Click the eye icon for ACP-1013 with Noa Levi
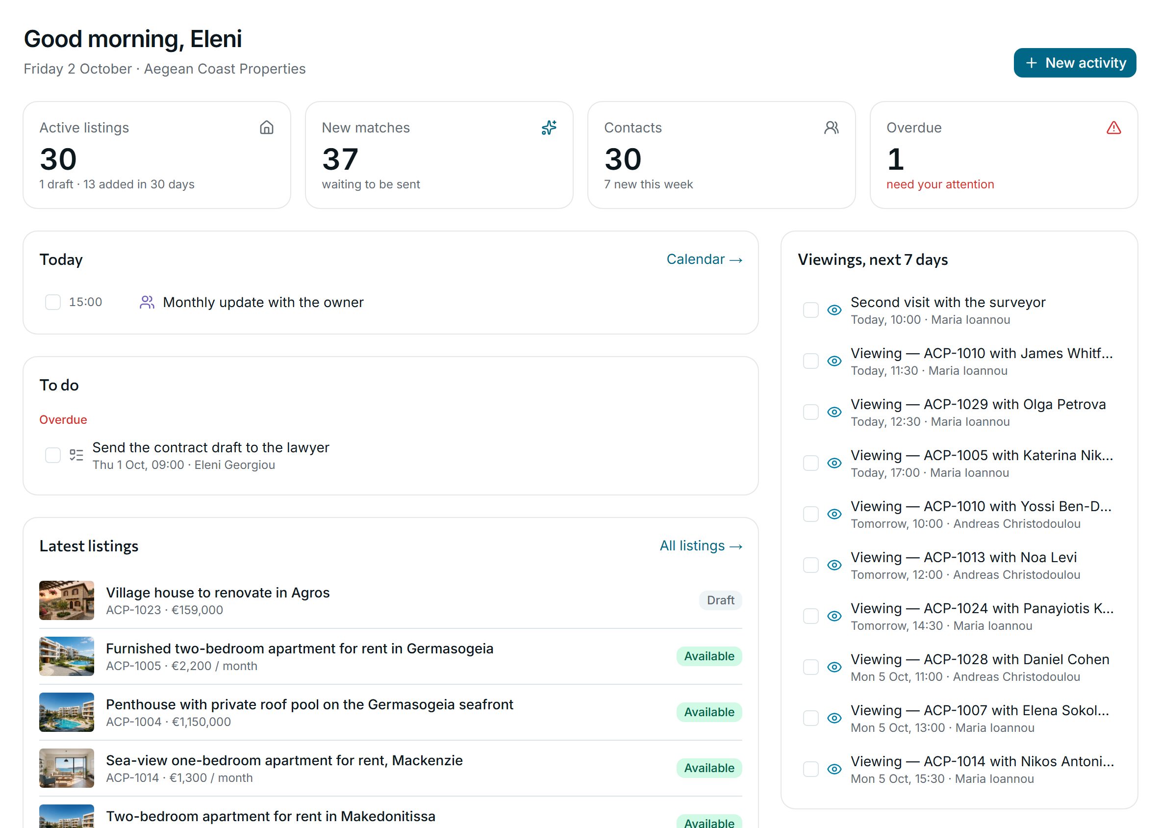 click(x=834, y=565)
